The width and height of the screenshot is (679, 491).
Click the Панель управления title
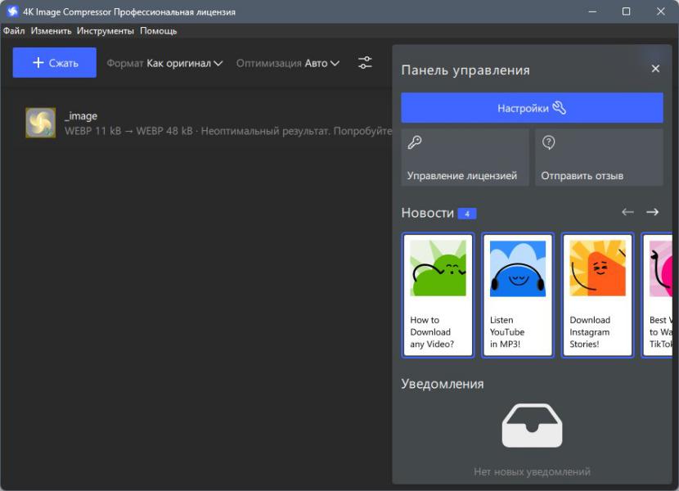pyautogui.click(x=465, y=70)
